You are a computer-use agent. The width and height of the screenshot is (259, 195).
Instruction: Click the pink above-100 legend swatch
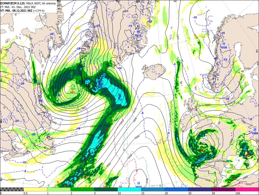point(247,189)
